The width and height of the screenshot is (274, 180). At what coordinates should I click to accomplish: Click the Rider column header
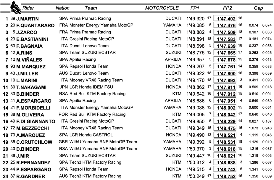click(x=28, y=8)
